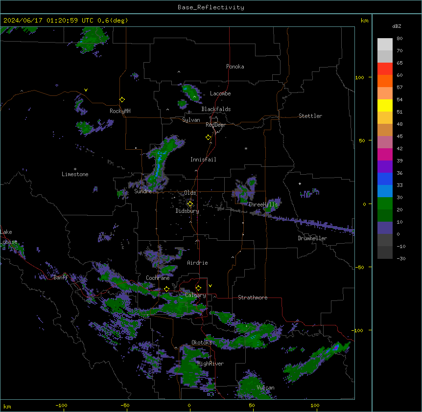Click the 0 tick label on bottom axis

point(189,405)
